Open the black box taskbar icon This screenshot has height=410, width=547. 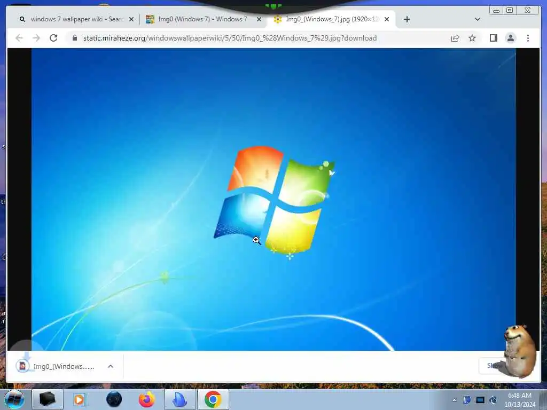[48, 399]
